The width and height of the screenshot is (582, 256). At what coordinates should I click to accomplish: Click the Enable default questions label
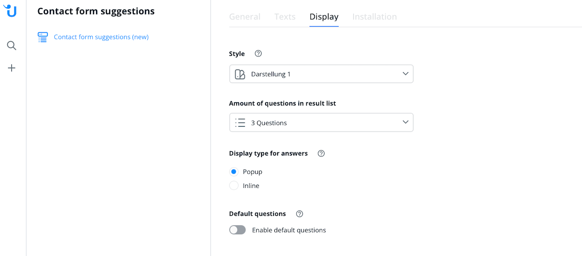[x=289, y=230]
